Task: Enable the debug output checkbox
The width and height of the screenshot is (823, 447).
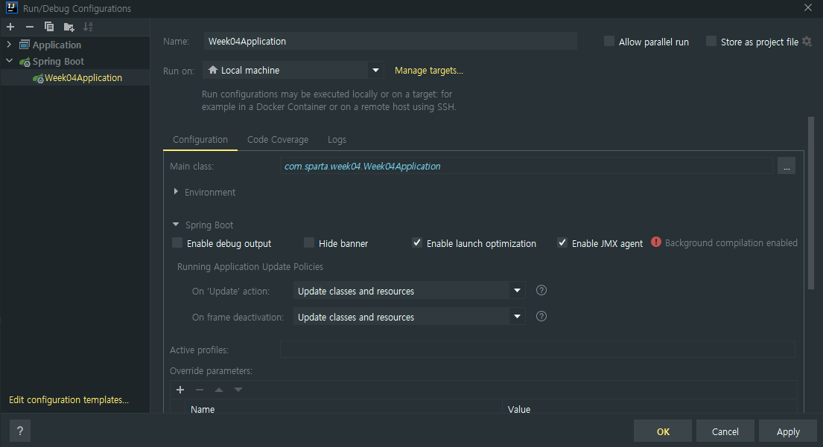Action: 177,243
